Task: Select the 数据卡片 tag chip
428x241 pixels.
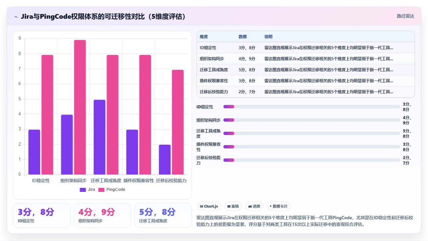Action: pos(278,206)
